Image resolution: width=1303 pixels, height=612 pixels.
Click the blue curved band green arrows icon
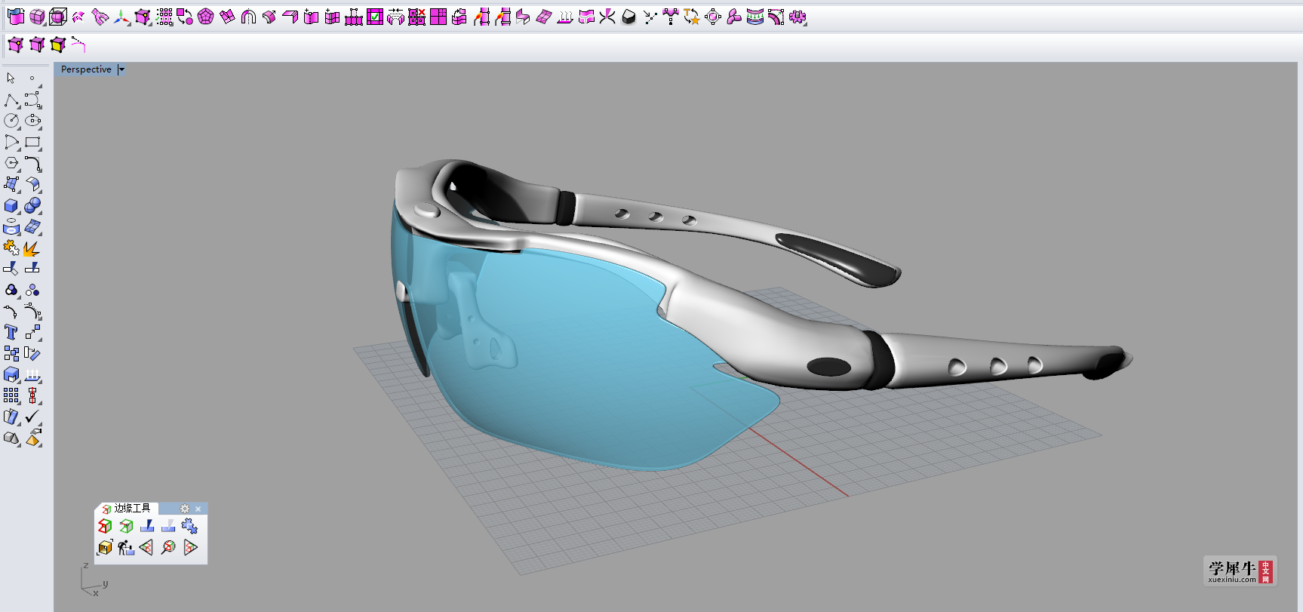[x=755, y=17]
